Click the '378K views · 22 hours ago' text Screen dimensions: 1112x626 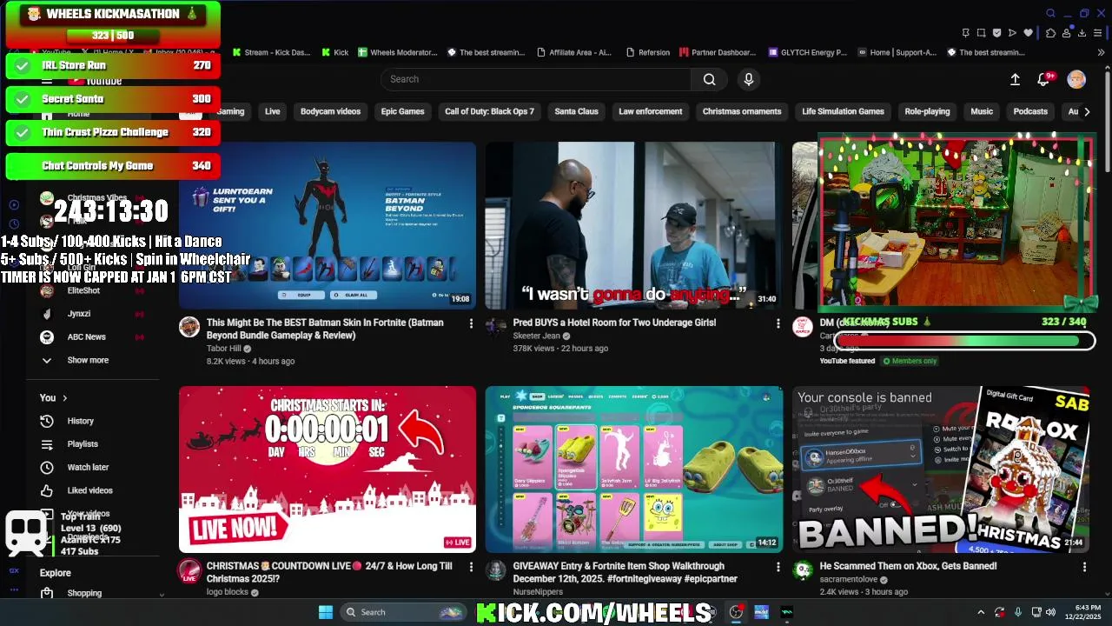click(560, 348)
